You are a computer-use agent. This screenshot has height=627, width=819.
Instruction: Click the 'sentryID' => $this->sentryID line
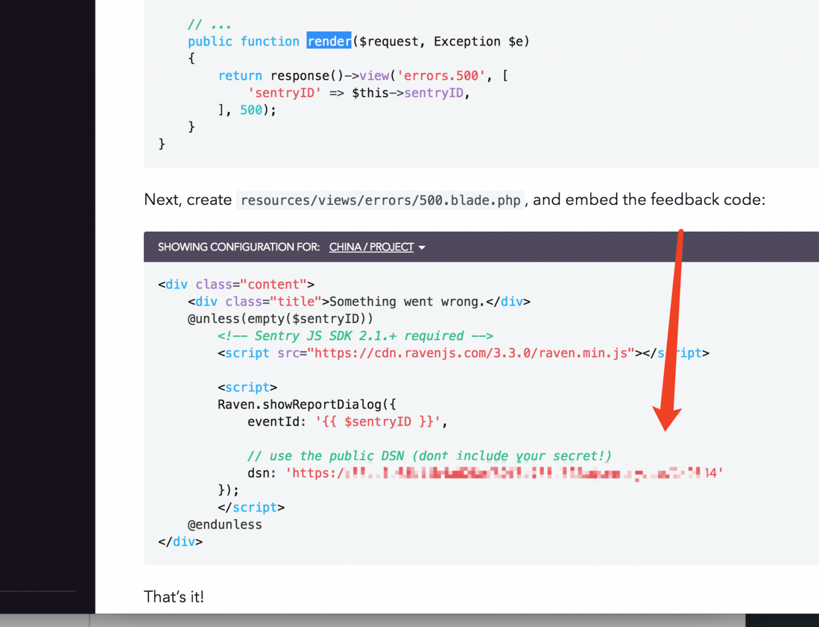[x=359, y=93]
